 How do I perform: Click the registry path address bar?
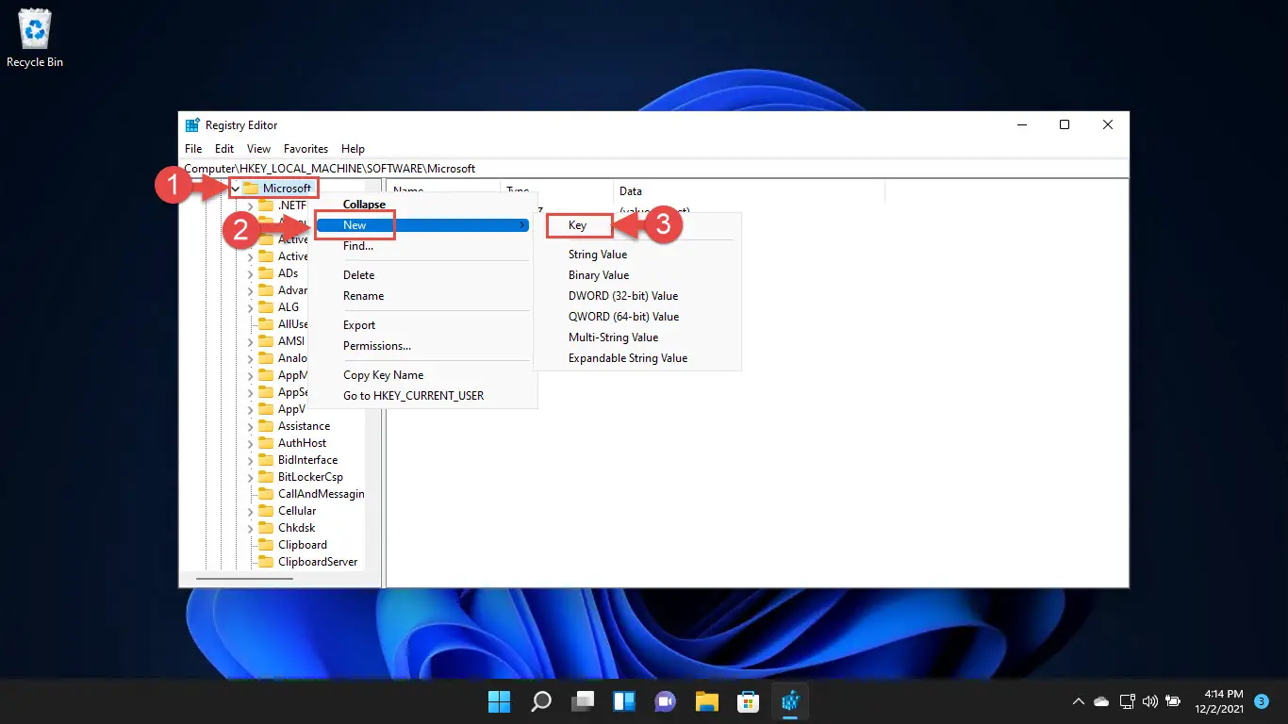coord(653,169)
